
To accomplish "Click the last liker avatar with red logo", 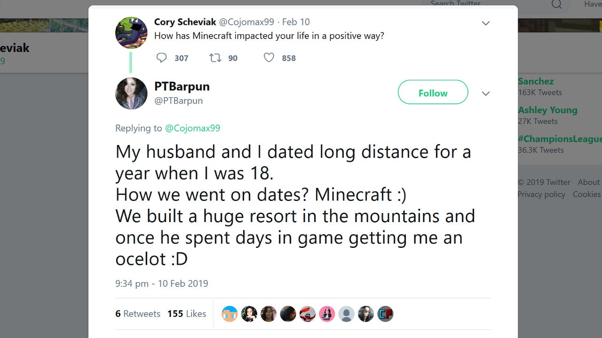I will [x=385, y=314].
